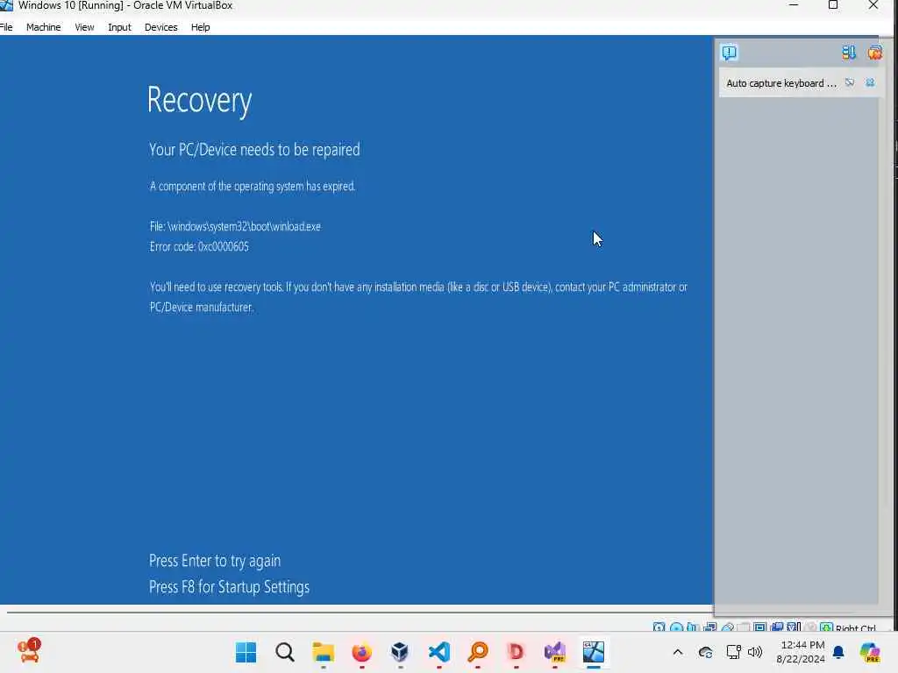The height and width of the screenshot is (673, 898).
Task: Click the Recovery heading in the VM
Action: [199, 100]
